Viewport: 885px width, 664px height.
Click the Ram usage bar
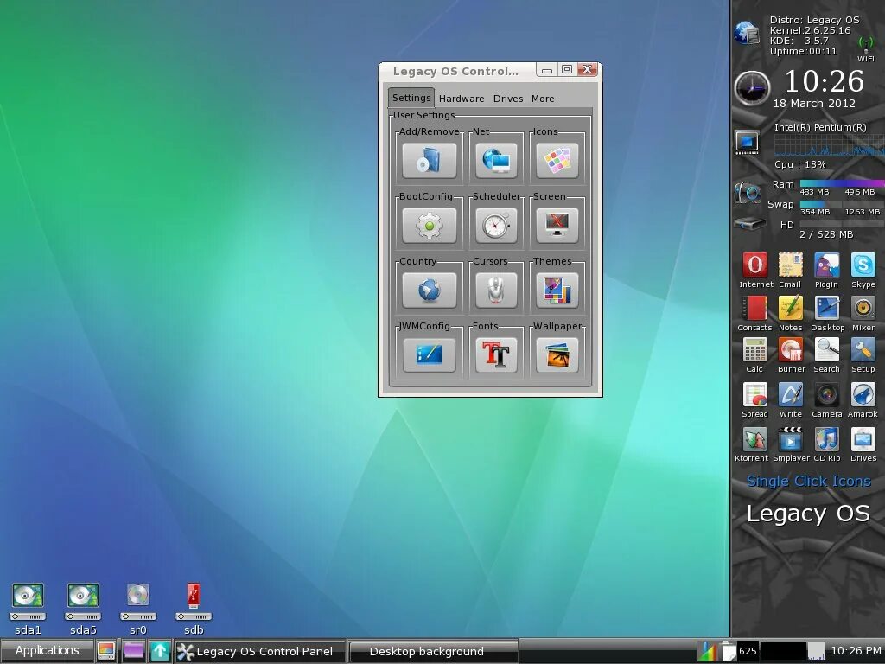(842, 183)
